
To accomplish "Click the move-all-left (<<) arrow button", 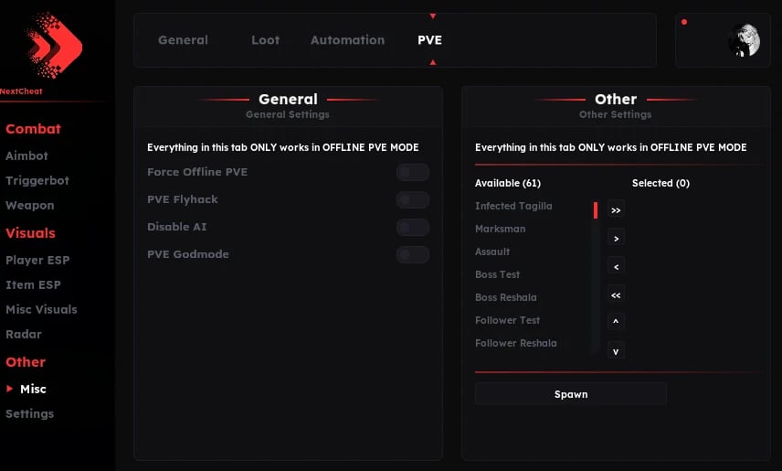I will pyautogui.click(x=616, y=295).
